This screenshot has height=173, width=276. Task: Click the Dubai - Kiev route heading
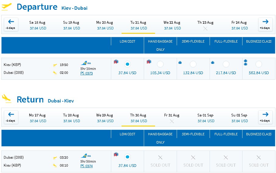point(61,101)
